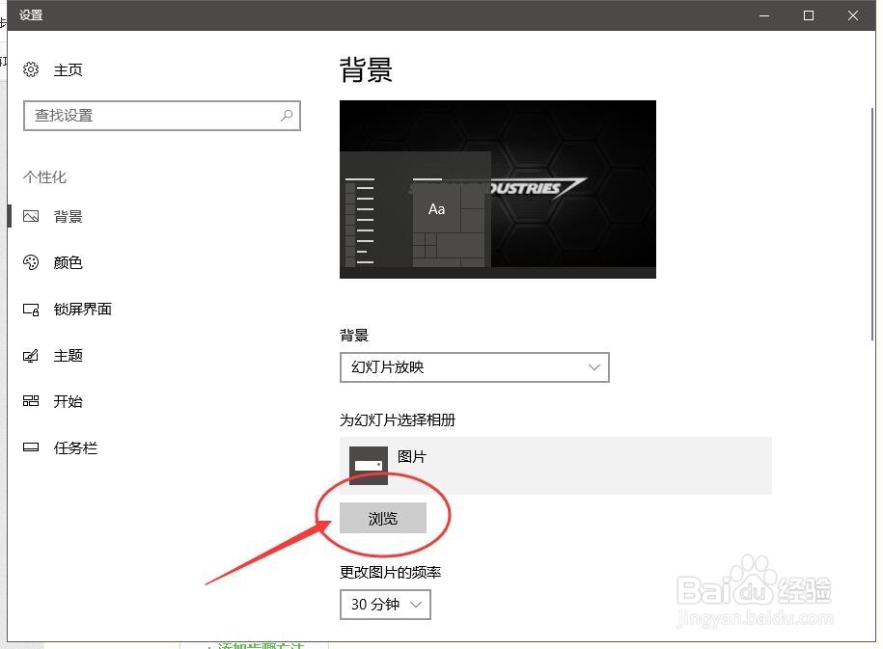The height and width of the screenshot is (649, 883).
Task: Click the 任务栏 taskbar icon
Action: [x=31, y=447]
